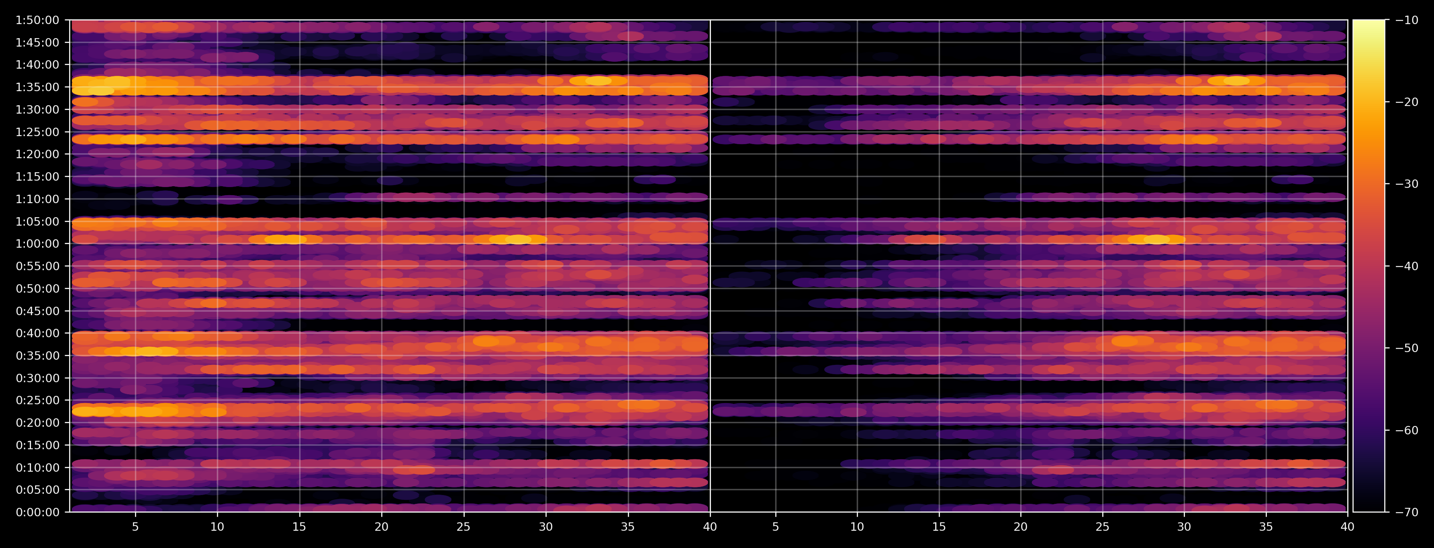The height and width of the screenshot is (548, 1434).
Task: Select the 0:05:00 time axis label
Action: (x=37, y=490)
